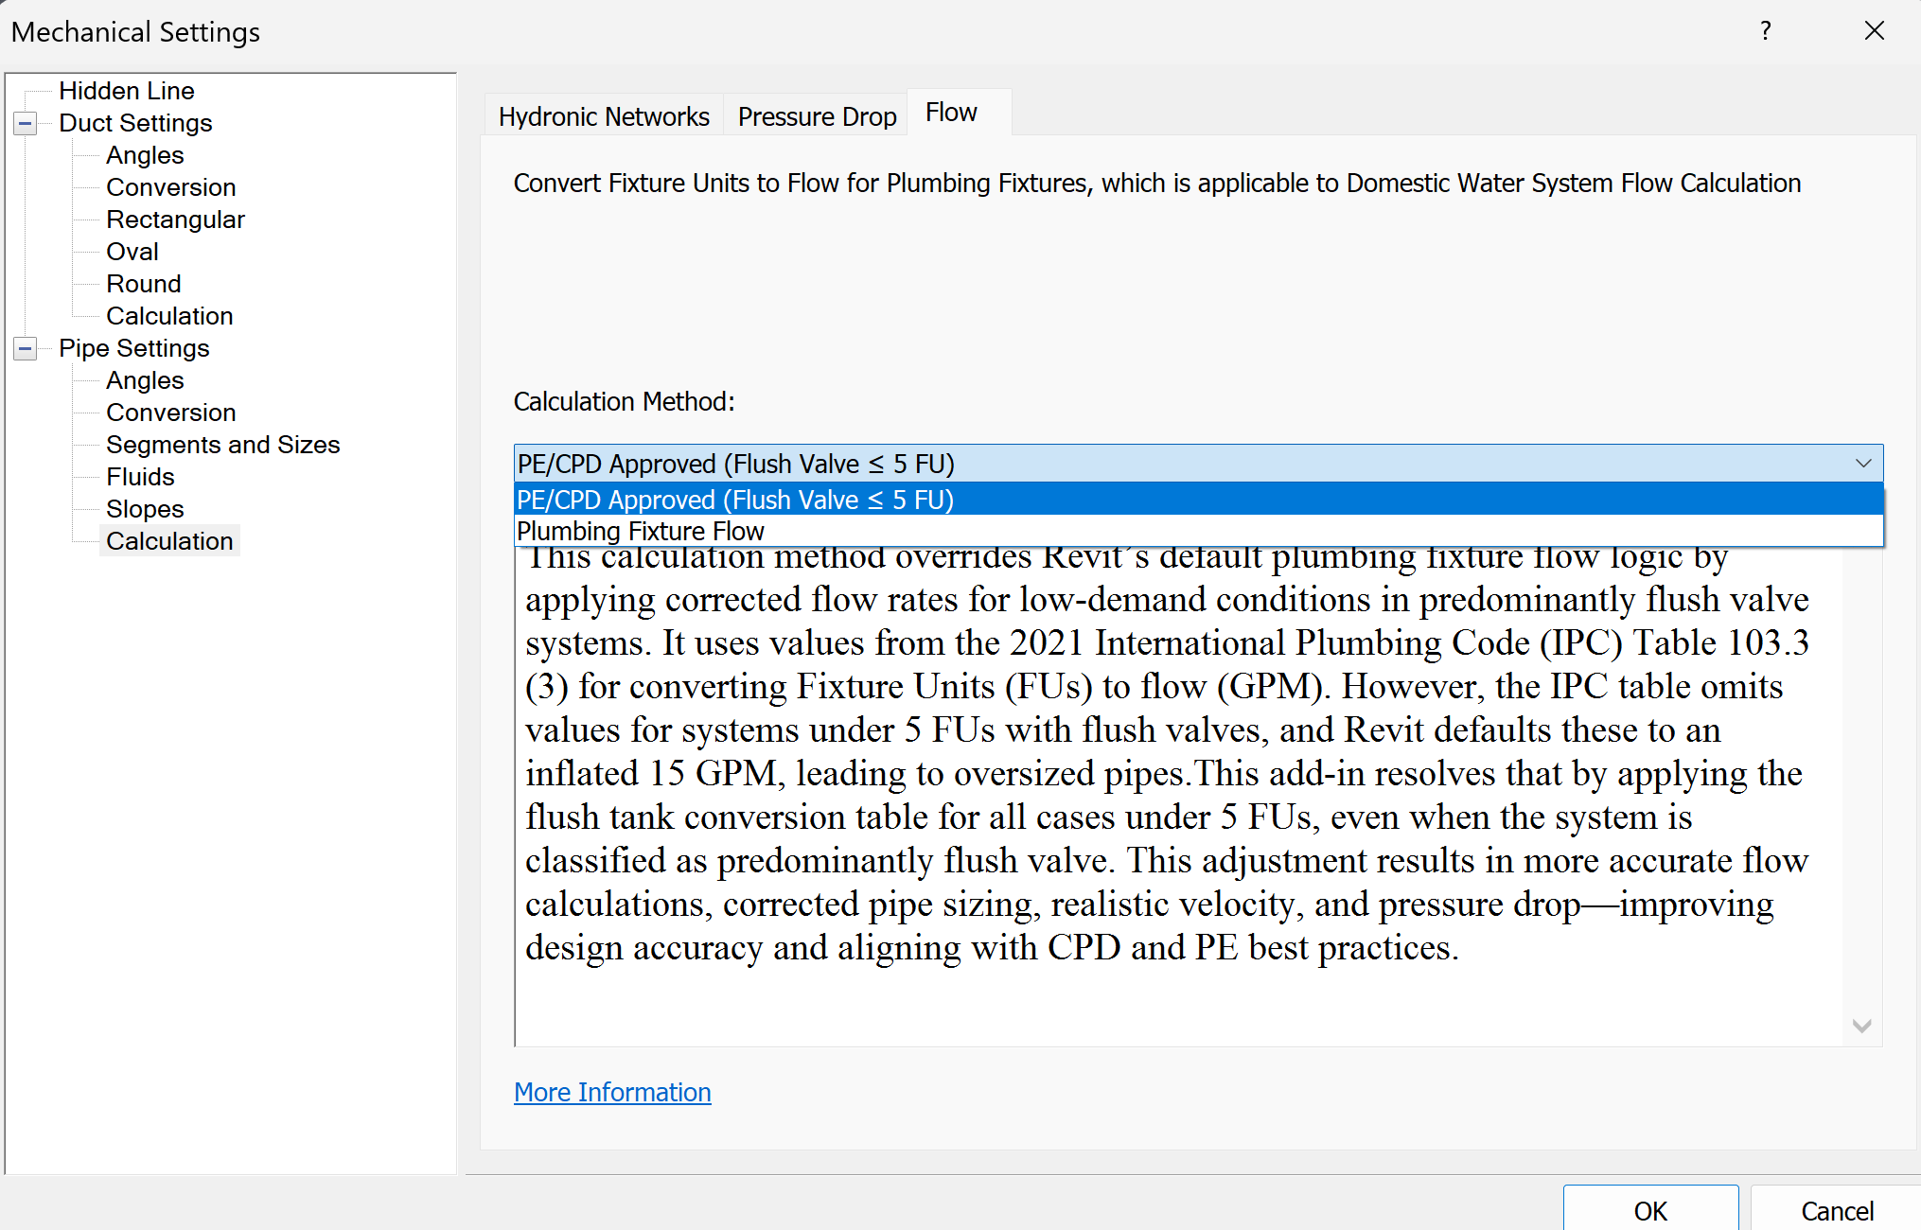Image resolution: width=1921 pixels, height=1230 pixels.
Task: Switch to the Hydronic Networks tab
Action: click(x=604, y=116)
